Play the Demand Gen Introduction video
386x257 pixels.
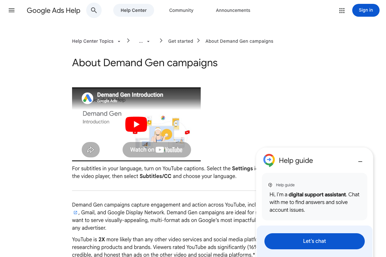136,124
